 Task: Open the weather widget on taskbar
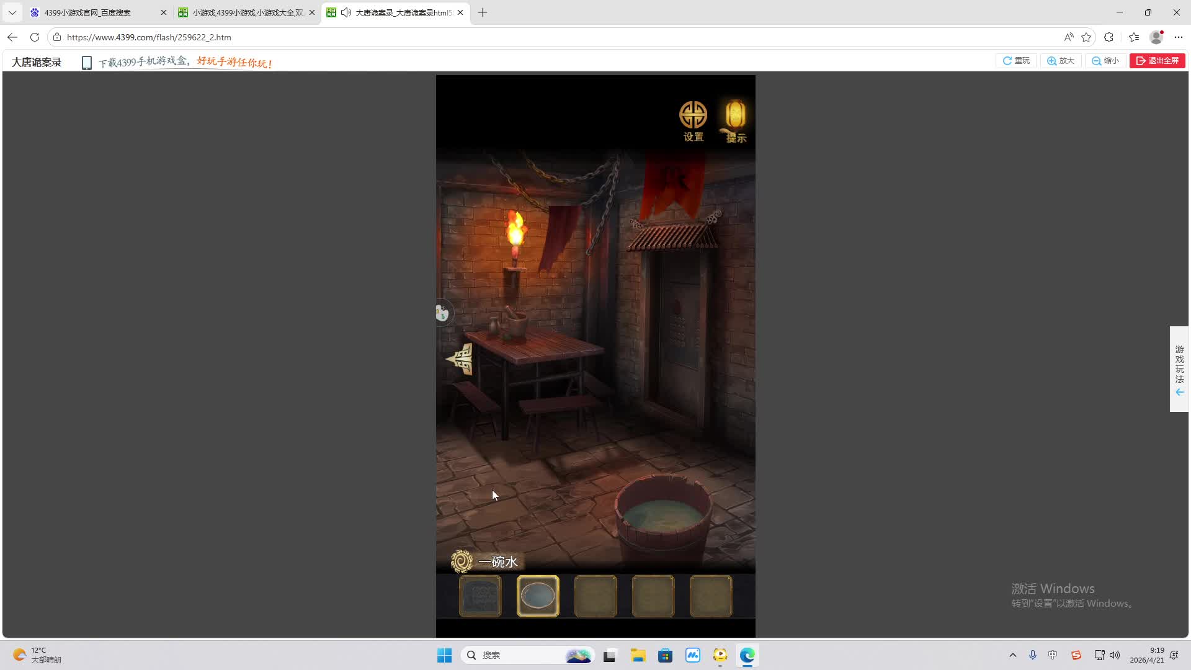coord(37,655)
